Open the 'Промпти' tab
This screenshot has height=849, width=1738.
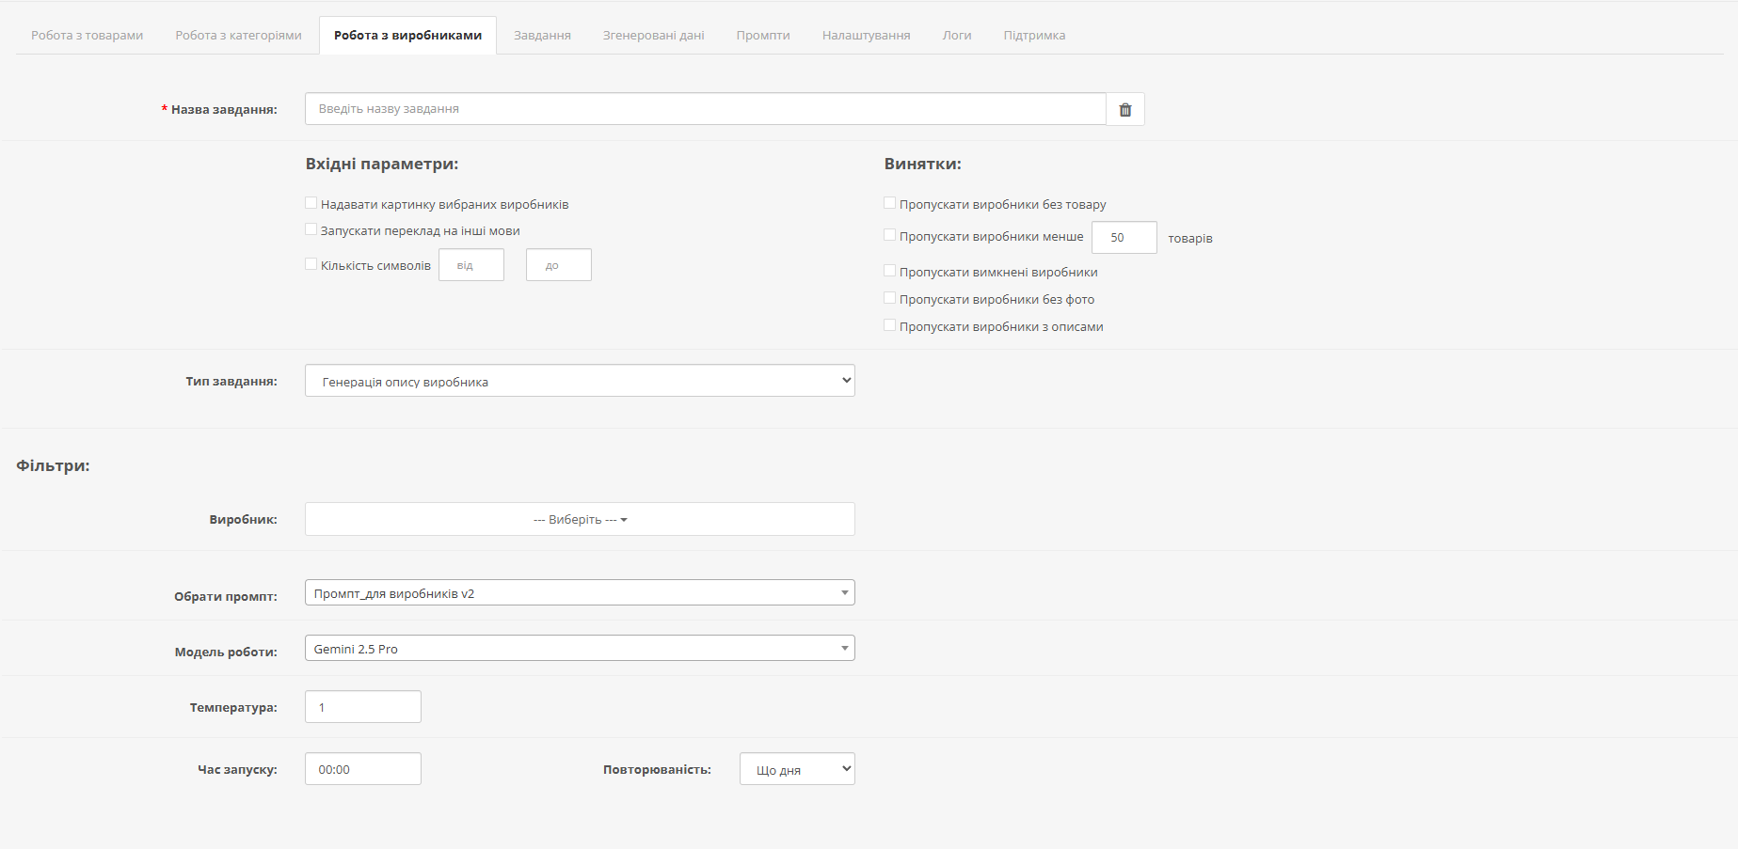pos(763,36)
